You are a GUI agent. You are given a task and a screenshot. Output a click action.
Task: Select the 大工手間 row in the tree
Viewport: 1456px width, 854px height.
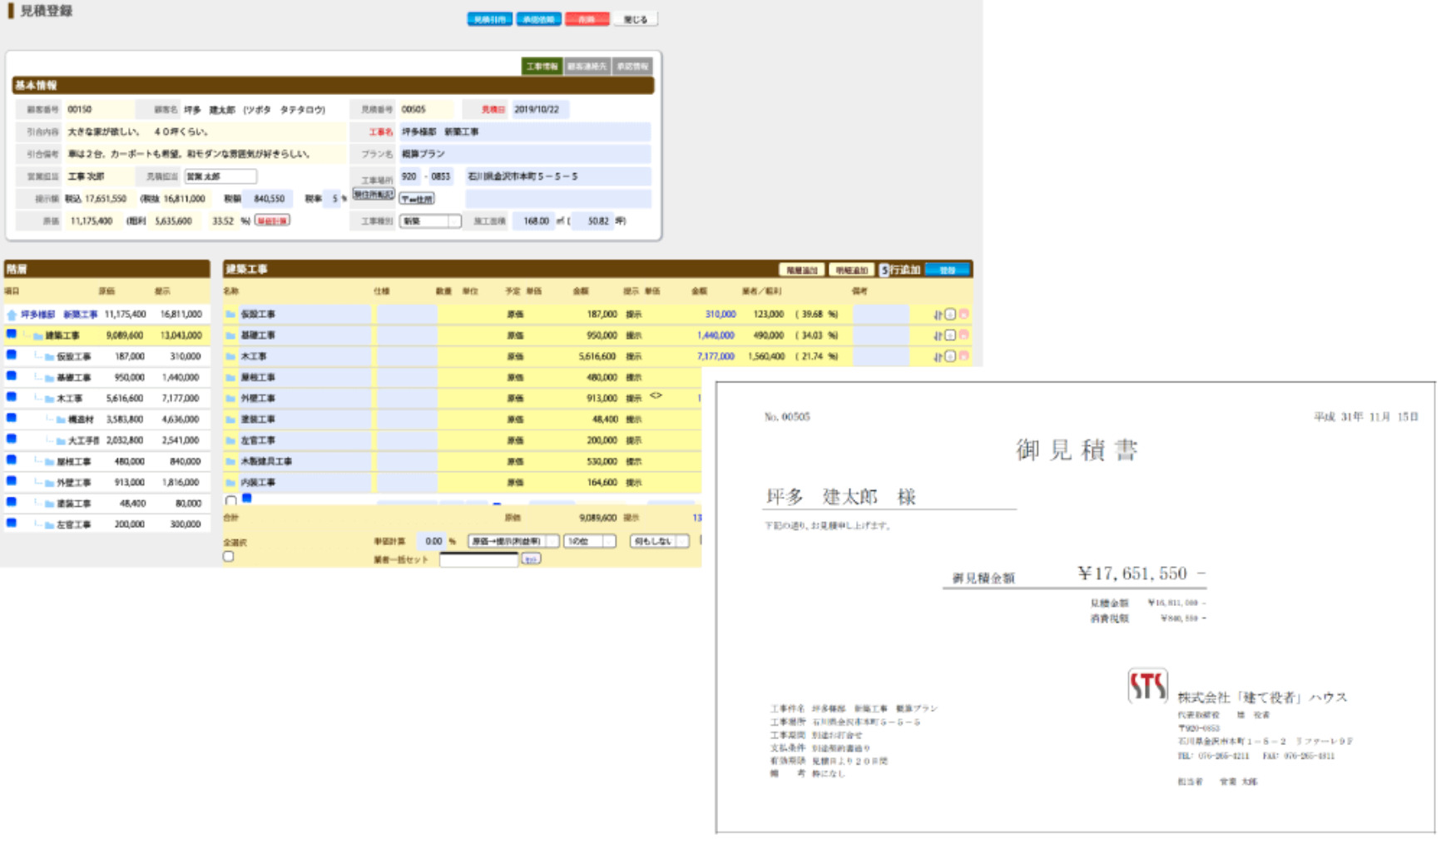(x=106, y=440)
